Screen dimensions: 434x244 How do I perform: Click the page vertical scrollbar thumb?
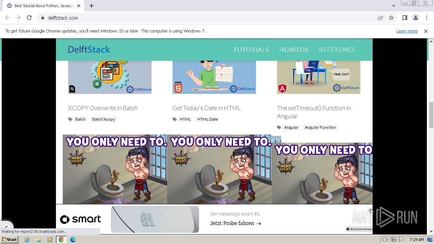pyautogui.click(x=431, y=115)
